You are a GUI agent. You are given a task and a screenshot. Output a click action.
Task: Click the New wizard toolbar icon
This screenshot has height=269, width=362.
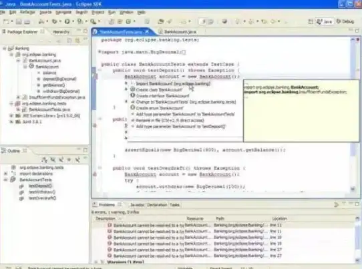pyautogui.click(x=6, y=21)
